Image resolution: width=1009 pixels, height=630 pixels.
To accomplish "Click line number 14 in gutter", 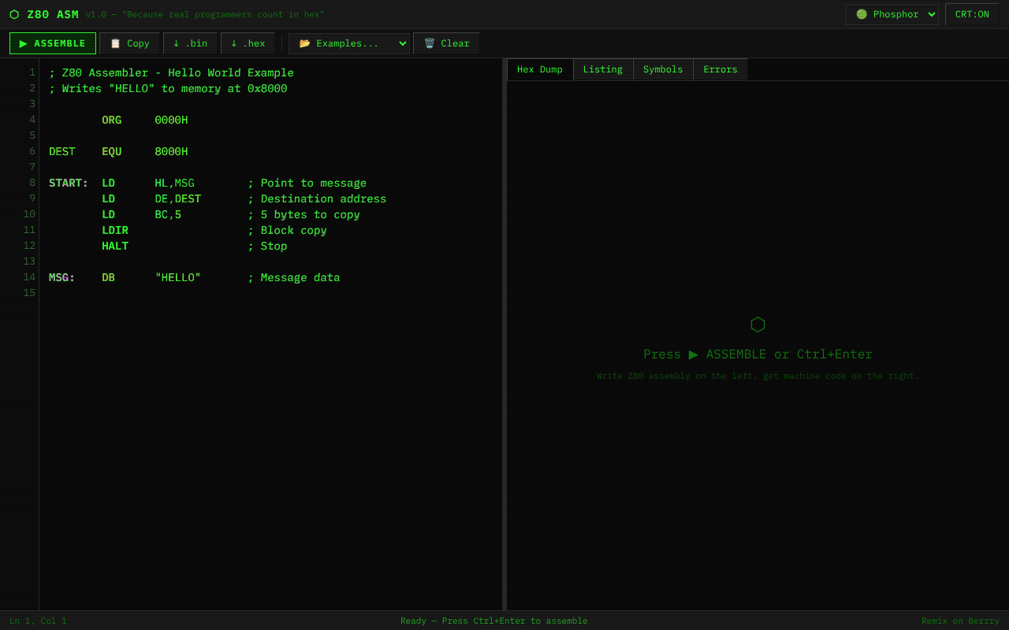I will point(29,277).
